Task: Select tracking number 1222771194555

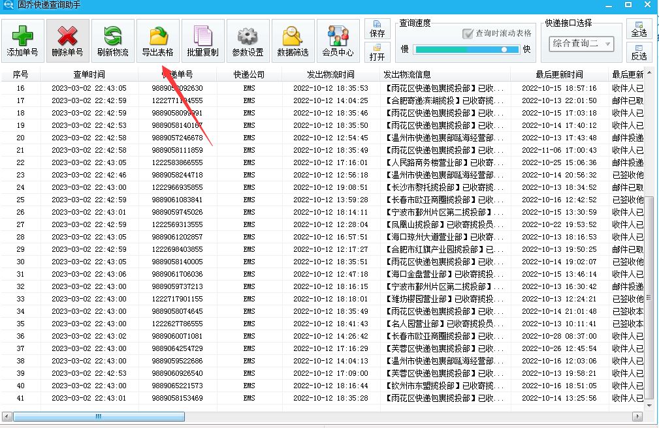Action: pos(177,101)
